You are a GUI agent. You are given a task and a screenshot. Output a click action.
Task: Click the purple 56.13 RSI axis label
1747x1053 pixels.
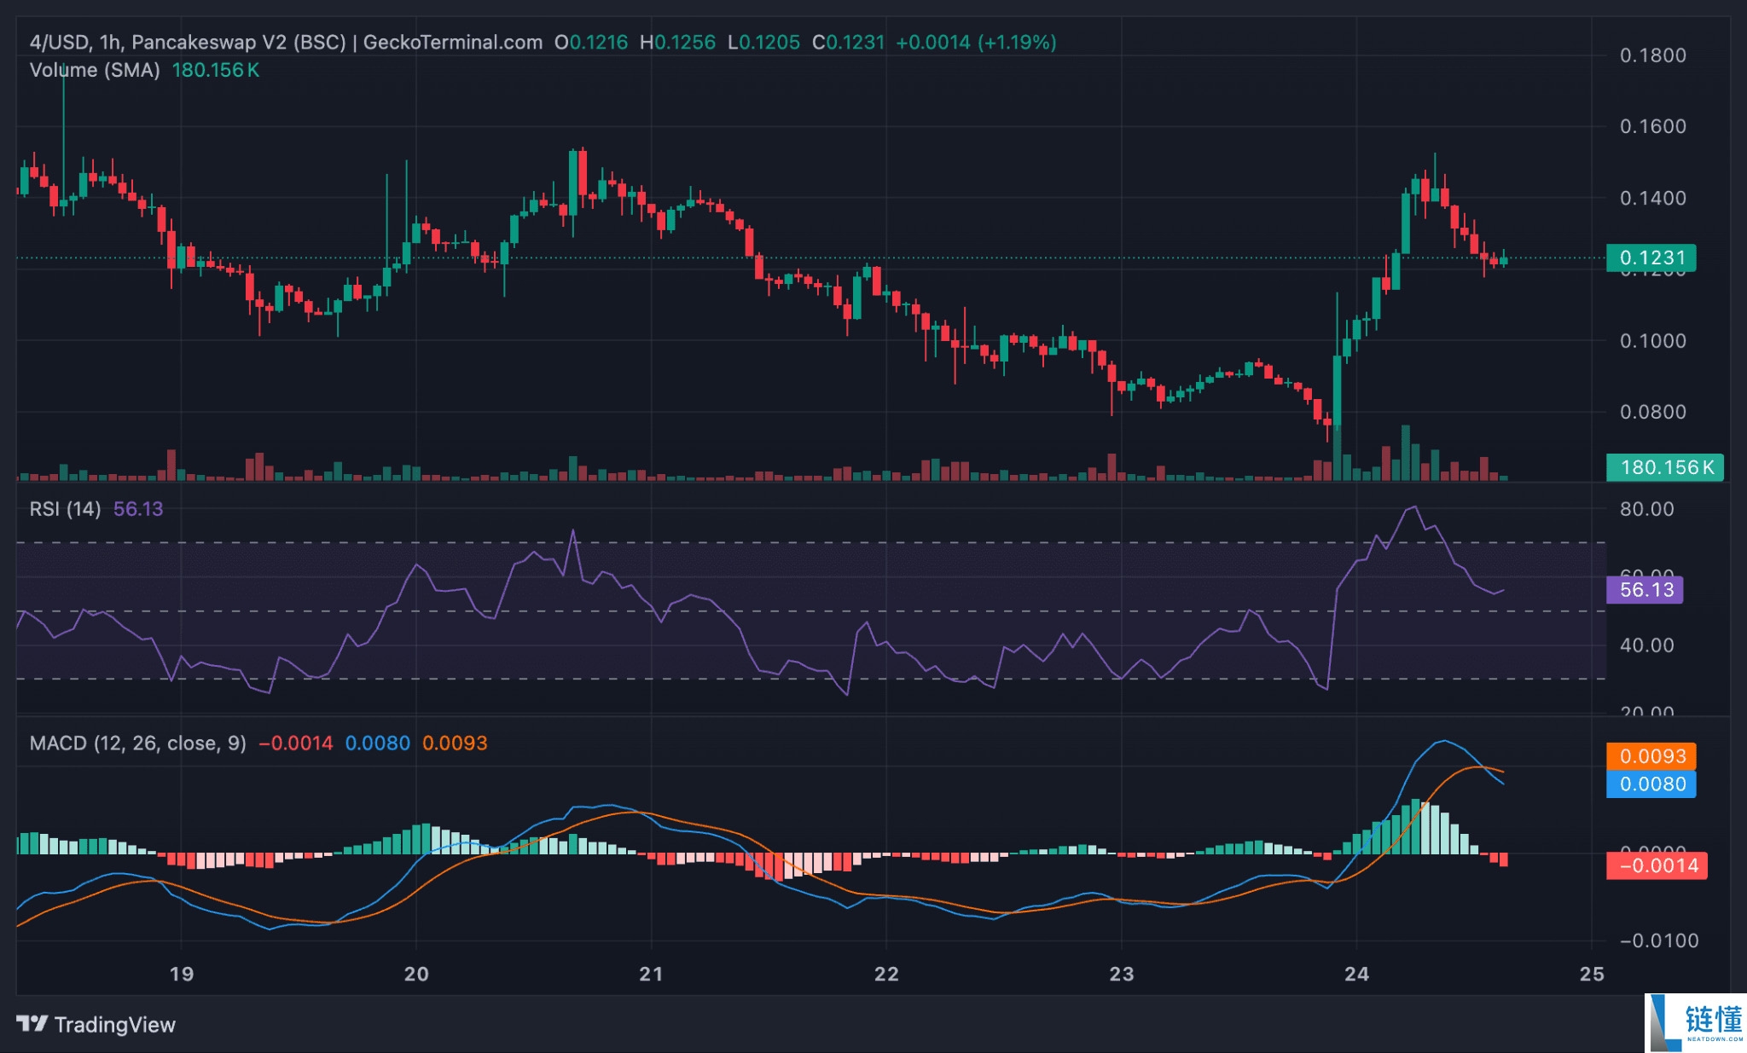tap(1644, 590)
